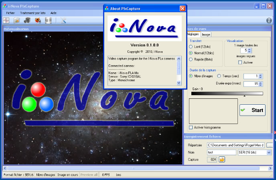The width and height of the screenshot is (276, 180).
Task: Click the images count field showing 1
Action: tap(251, 76)
